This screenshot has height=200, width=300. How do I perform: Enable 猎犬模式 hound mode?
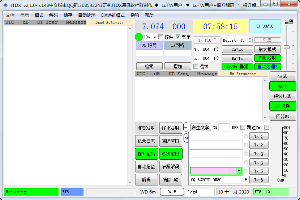267,49
